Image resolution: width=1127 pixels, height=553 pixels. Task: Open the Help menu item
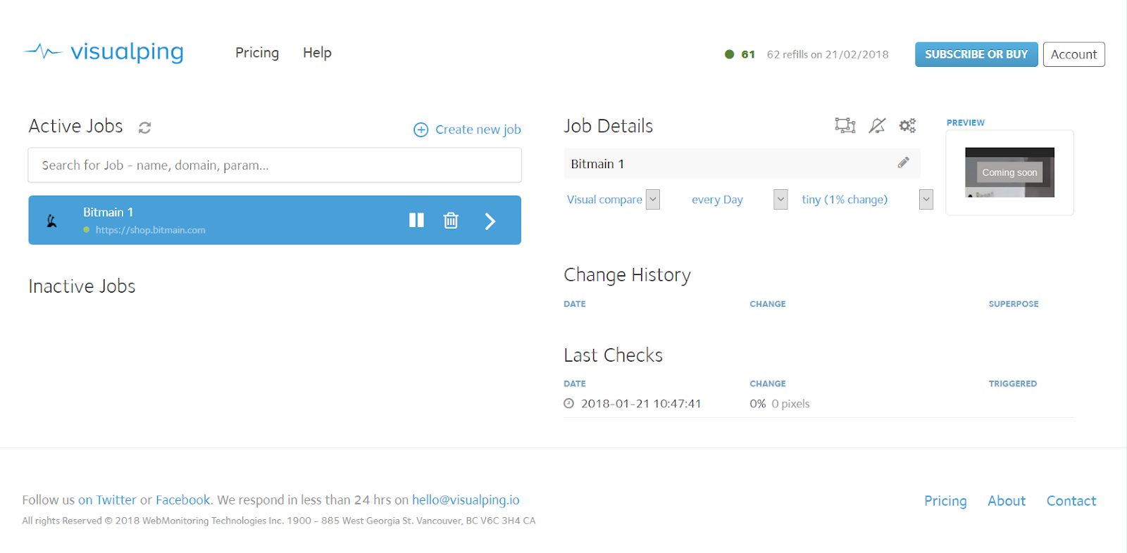[x=317, y=53]
